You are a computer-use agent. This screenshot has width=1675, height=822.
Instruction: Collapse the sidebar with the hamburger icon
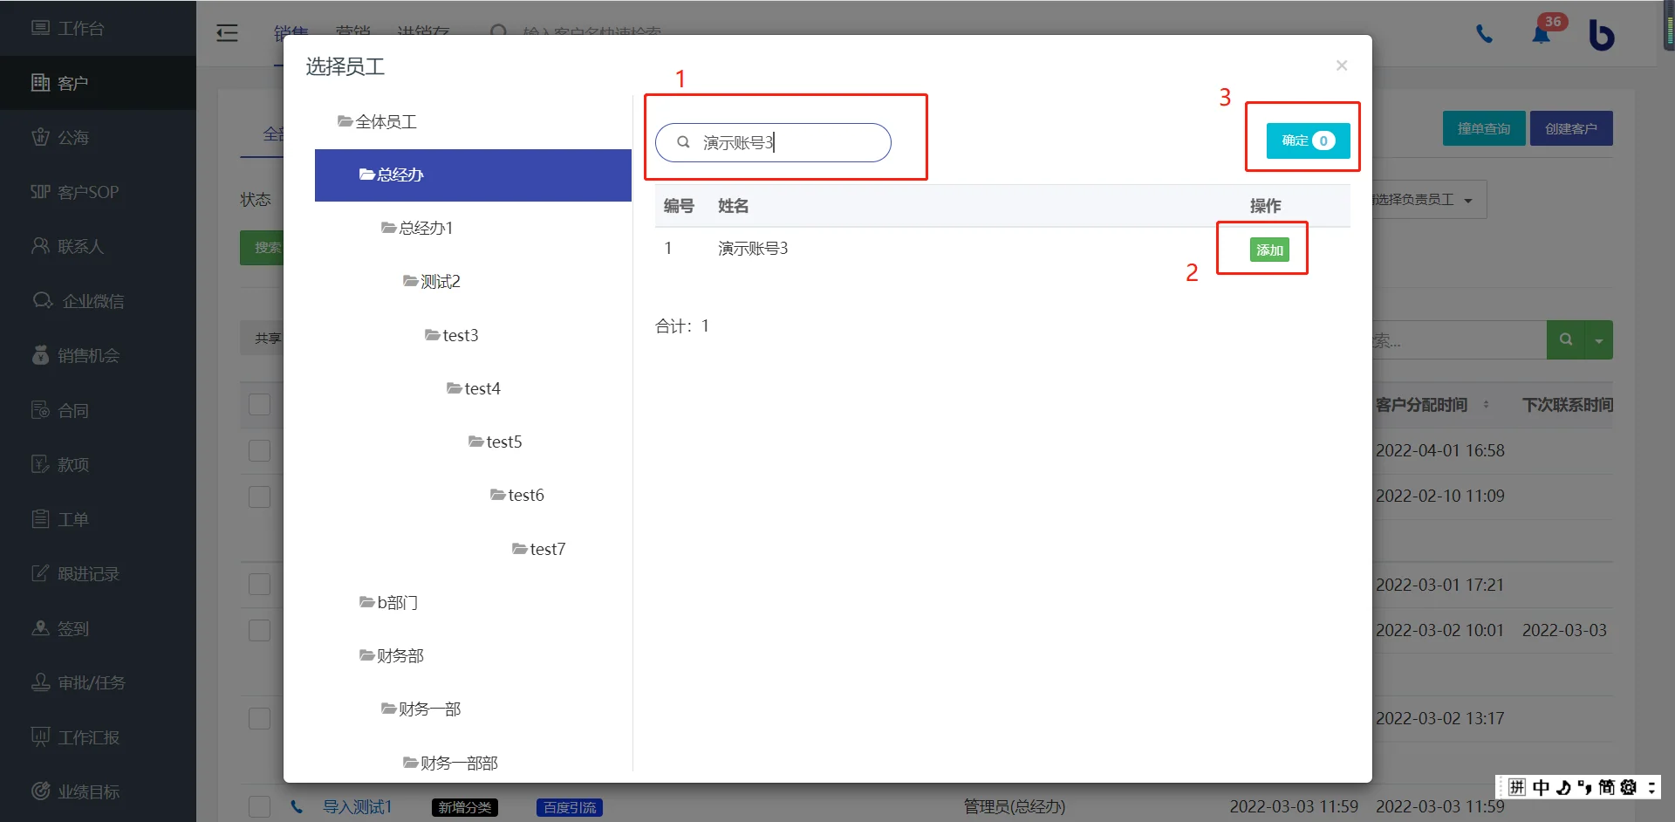(x=227, y=33)
